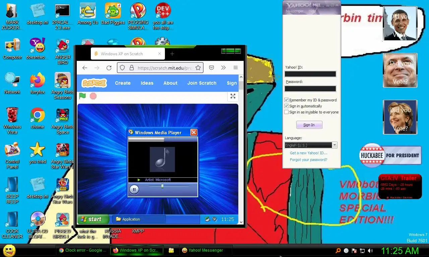Image resolution: width=429 pixels, height=257 pixels.
Task: Click the Yahoo! ID input field
Action: coord(310,74)
